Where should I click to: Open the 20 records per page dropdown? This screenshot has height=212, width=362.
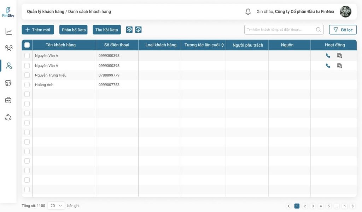point(56,206)
